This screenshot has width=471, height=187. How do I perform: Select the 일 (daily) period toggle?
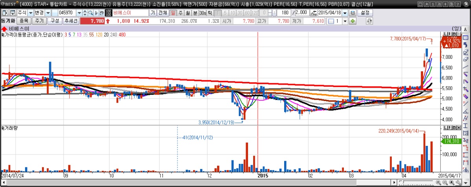pyautogui.click(x=173, y=13)
